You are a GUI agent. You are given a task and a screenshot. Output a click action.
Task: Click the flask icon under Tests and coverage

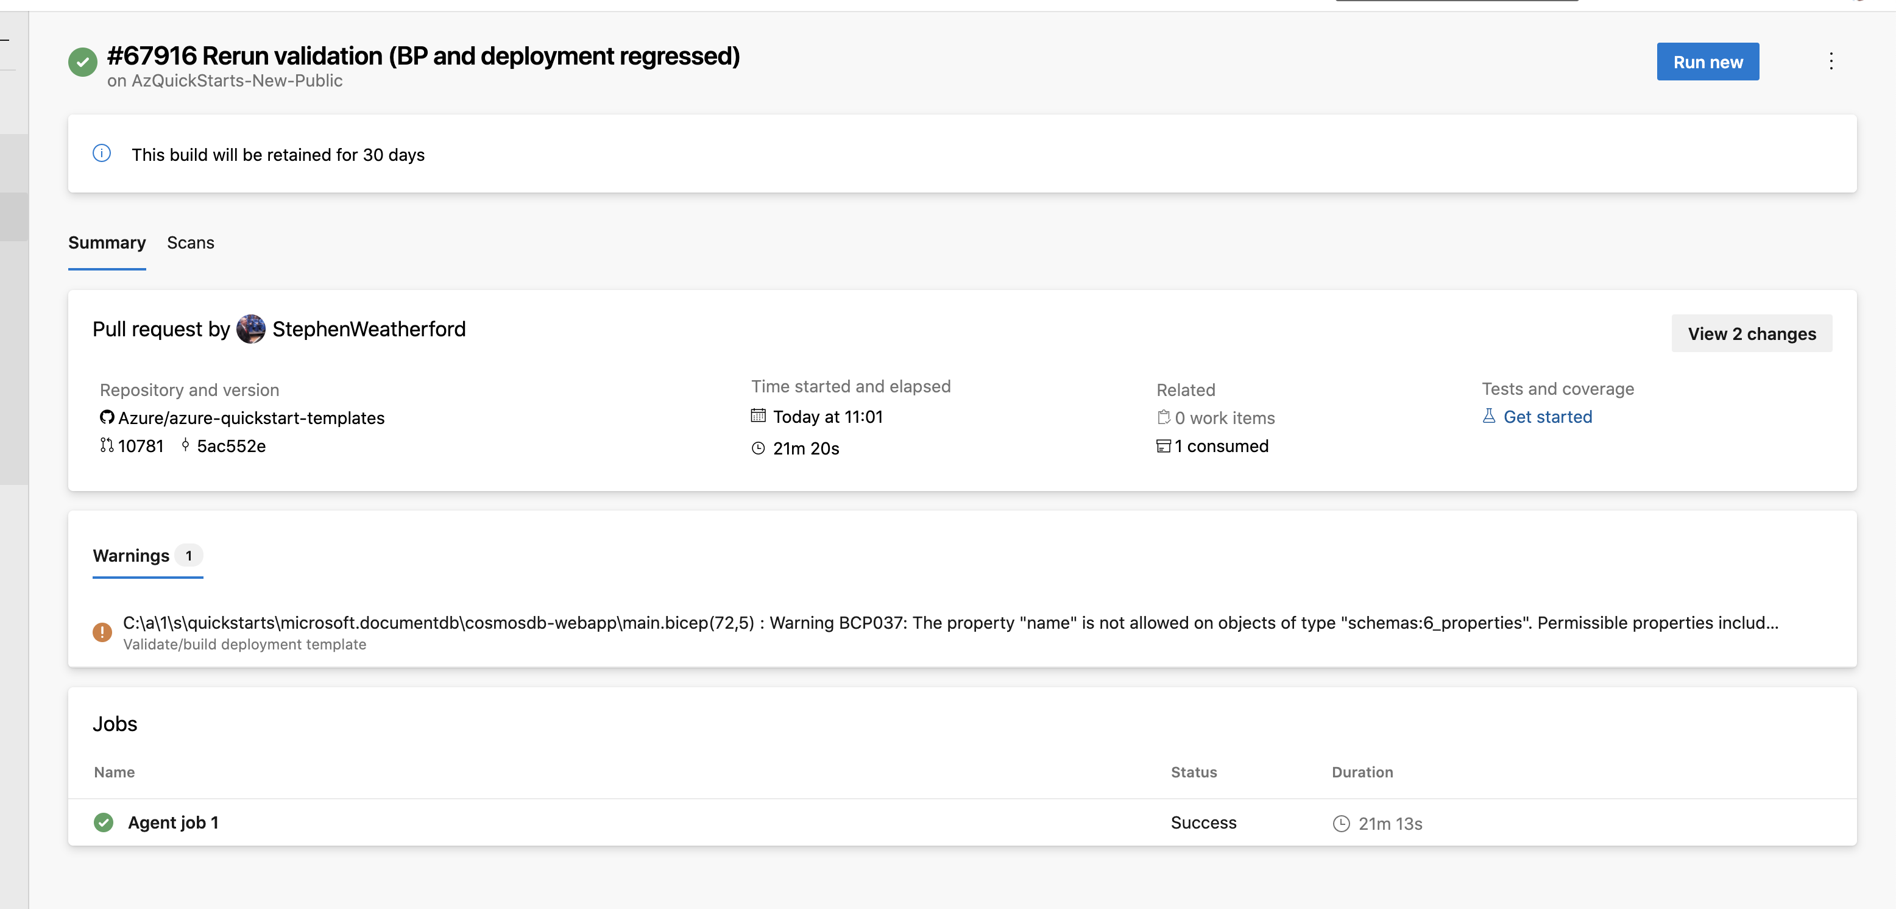point(1489,417)
